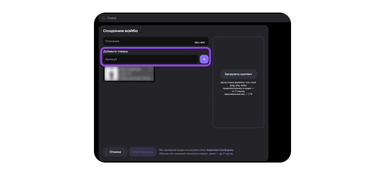The height and width of the screenshot is (174, 385).
Task: Click the Артикул input field
Action: (x=151, y=59)
